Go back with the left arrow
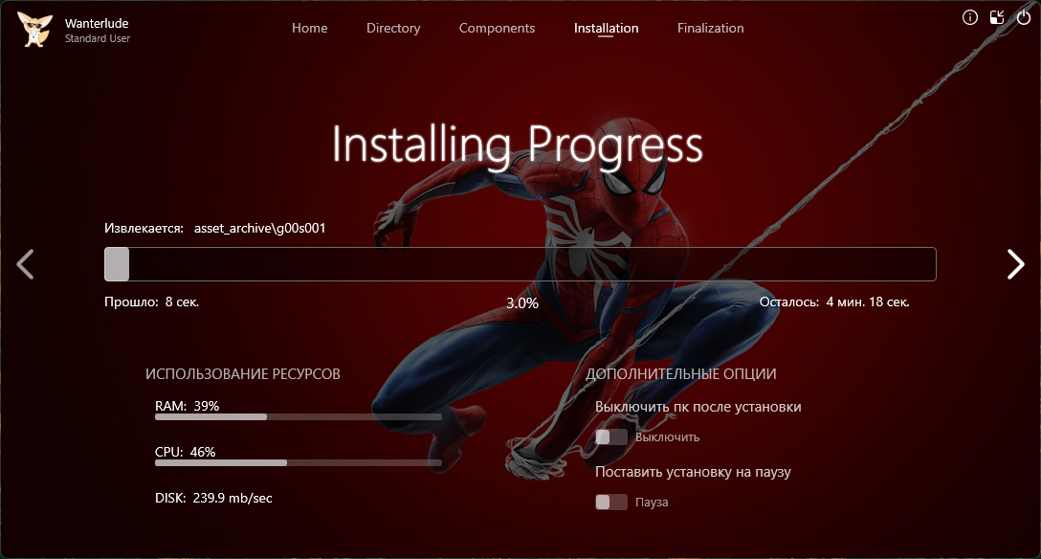Viewport: 1041px width, 559px height. 26,264
